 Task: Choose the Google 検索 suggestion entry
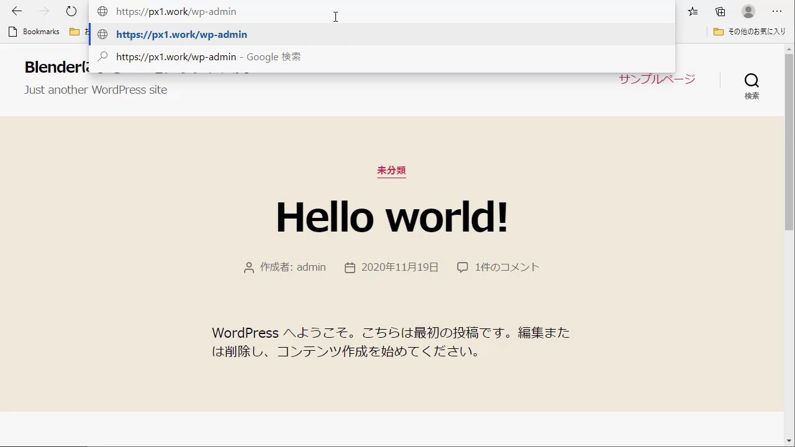(208, 57)
